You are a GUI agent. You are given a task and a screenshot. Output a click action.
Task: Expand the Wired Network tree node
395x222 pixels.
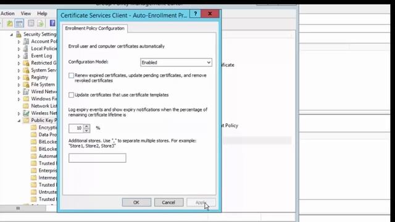point(19,92)
